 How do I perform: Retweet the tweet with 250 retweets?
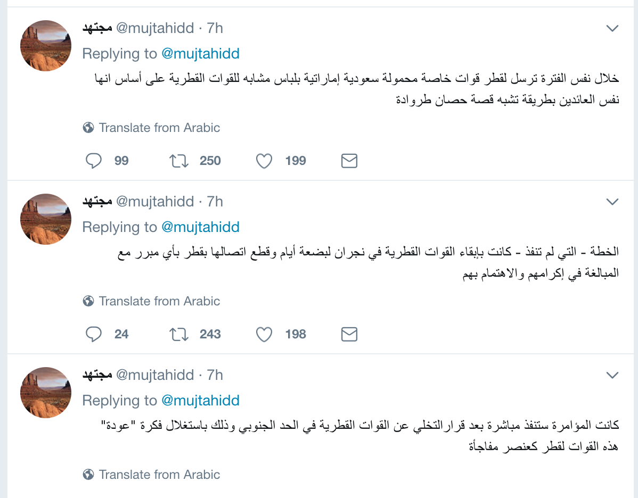(179, 161)
